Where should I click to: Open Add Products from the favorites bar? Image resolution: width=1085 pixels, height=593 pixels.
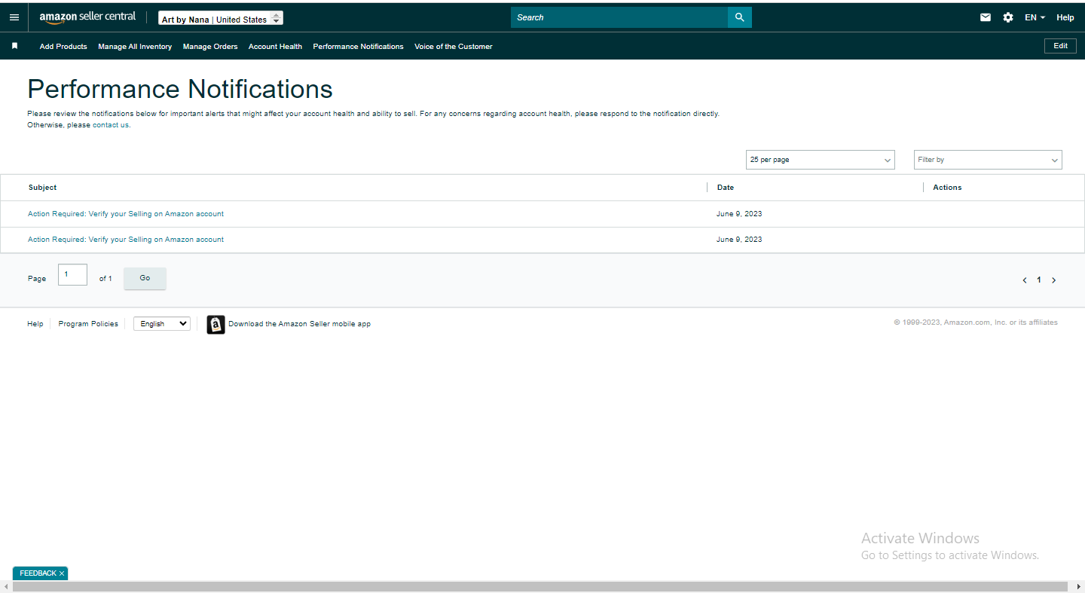[x=63, y=47]
